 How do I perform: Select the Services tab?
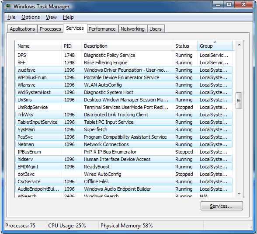click(75, 28)
